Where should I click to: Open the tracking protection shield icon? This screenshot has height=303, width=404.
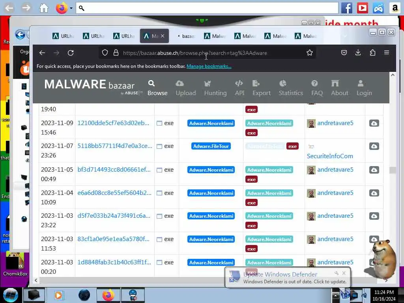coord(105,53)
